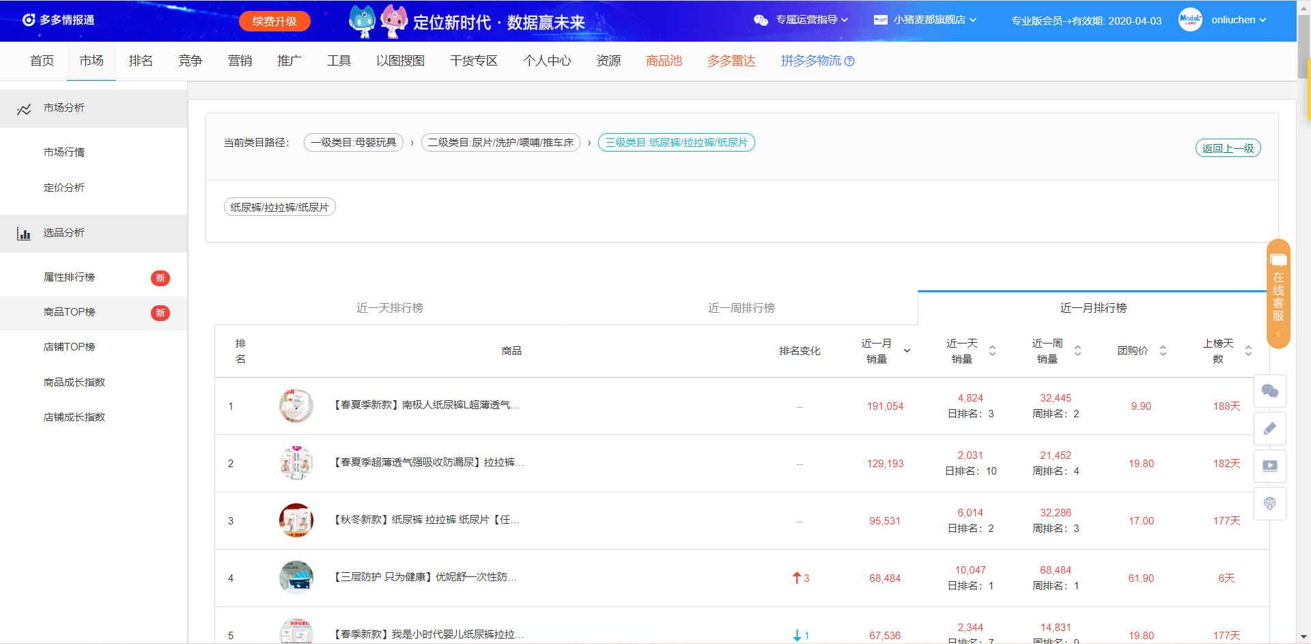Click the 新 badge beside 商品TOP榜
Image resolution: width=1311 pixels, height=644 pixels.
pyautogui.click(x=160, y=313)
